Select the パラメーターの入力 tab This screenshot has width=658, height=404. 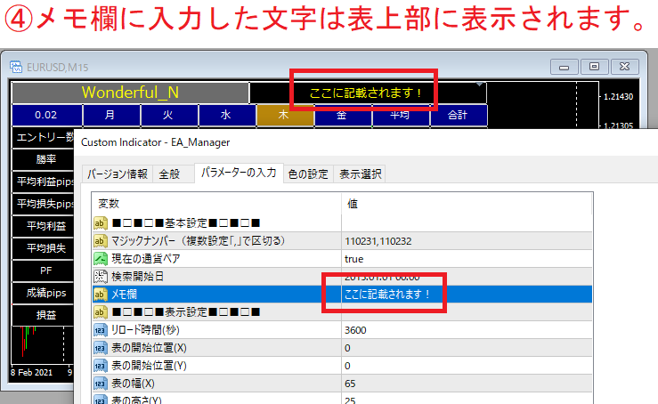[239, 173]
